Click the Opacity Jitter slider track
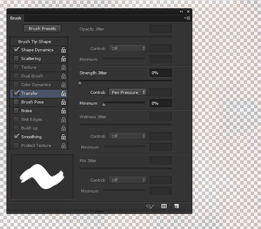The height and width of the screenshot is (229, 261). tap(126, 37)
